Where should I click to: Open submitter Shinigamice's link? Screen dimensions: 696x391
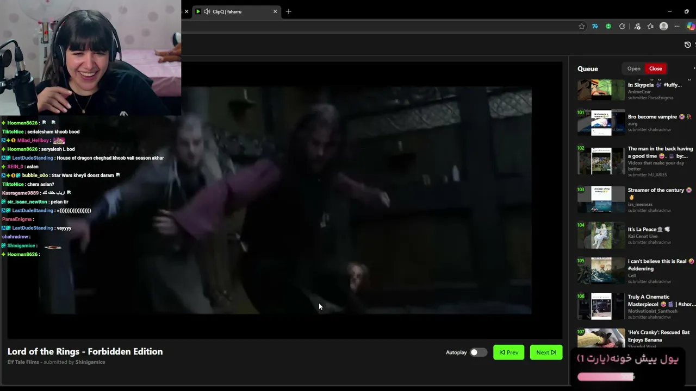(x=90, y=362)
